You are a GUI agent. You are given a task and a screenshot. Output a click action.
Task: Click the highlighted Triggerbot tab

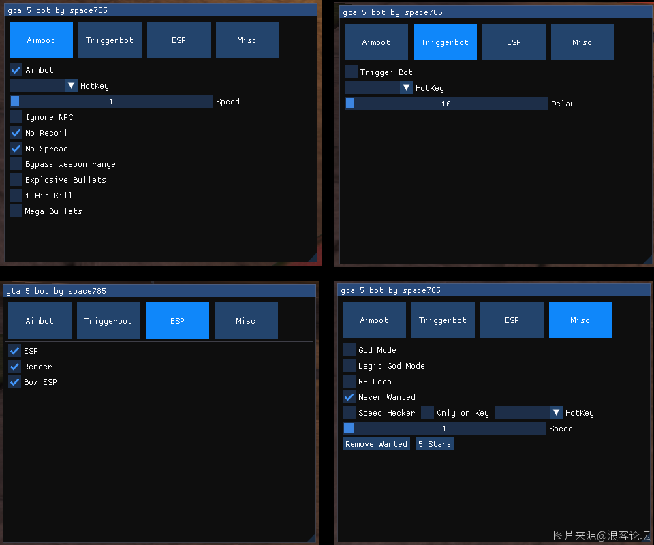tap(445, 42)
